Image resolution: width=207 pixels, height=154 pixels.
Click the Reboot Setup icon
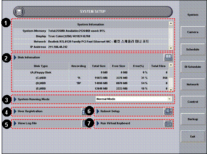168,111
